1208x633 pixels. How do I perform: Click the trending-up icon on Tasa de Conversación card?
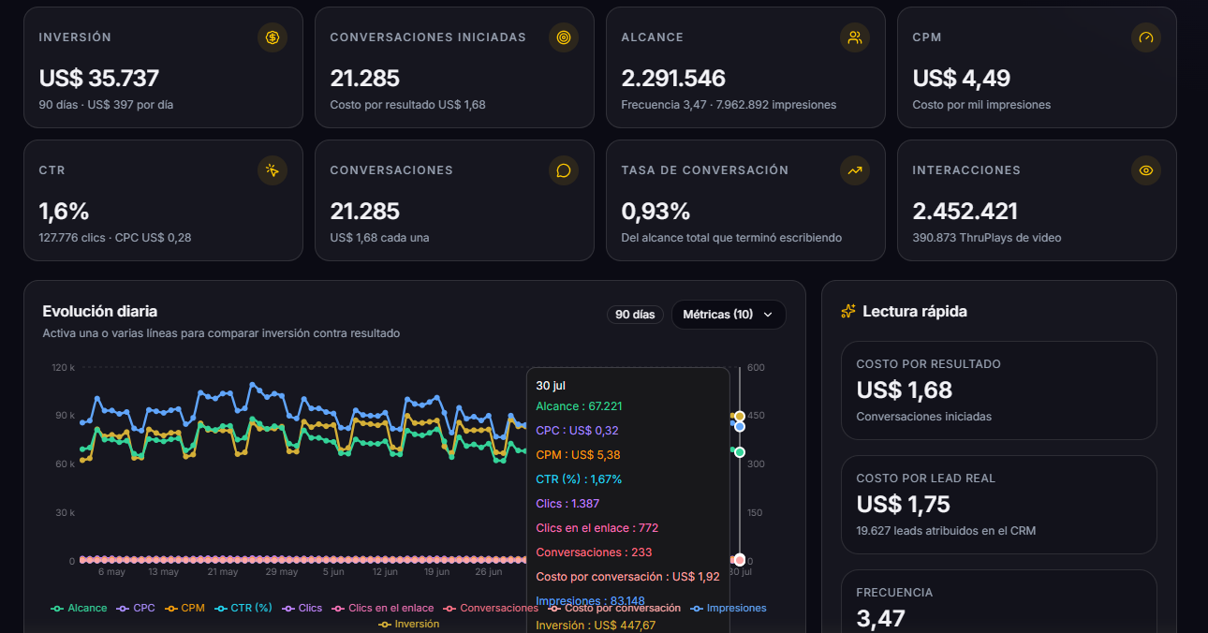point(855,170)
